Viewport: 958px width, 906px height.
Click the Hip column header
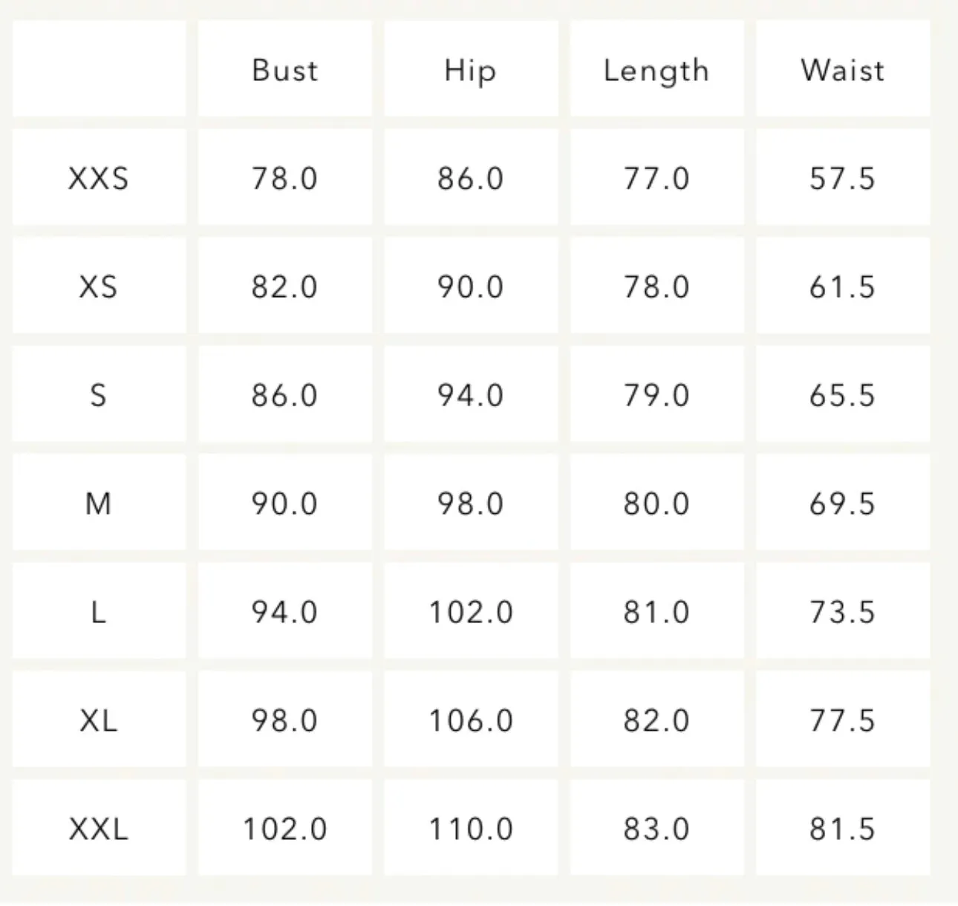tap(471, 70)
